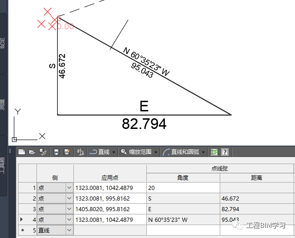The height and width of the screenshot is (238, 295).
Task: Click the 距离 column header
Action: [257, 177]
